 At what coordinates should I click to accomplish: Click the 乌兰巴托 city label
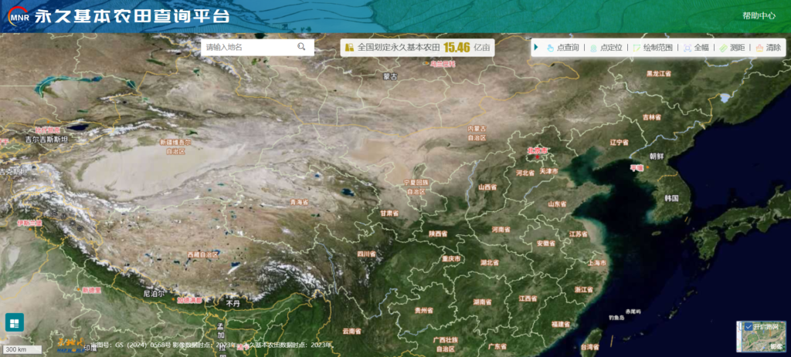[x=443, y=64]
